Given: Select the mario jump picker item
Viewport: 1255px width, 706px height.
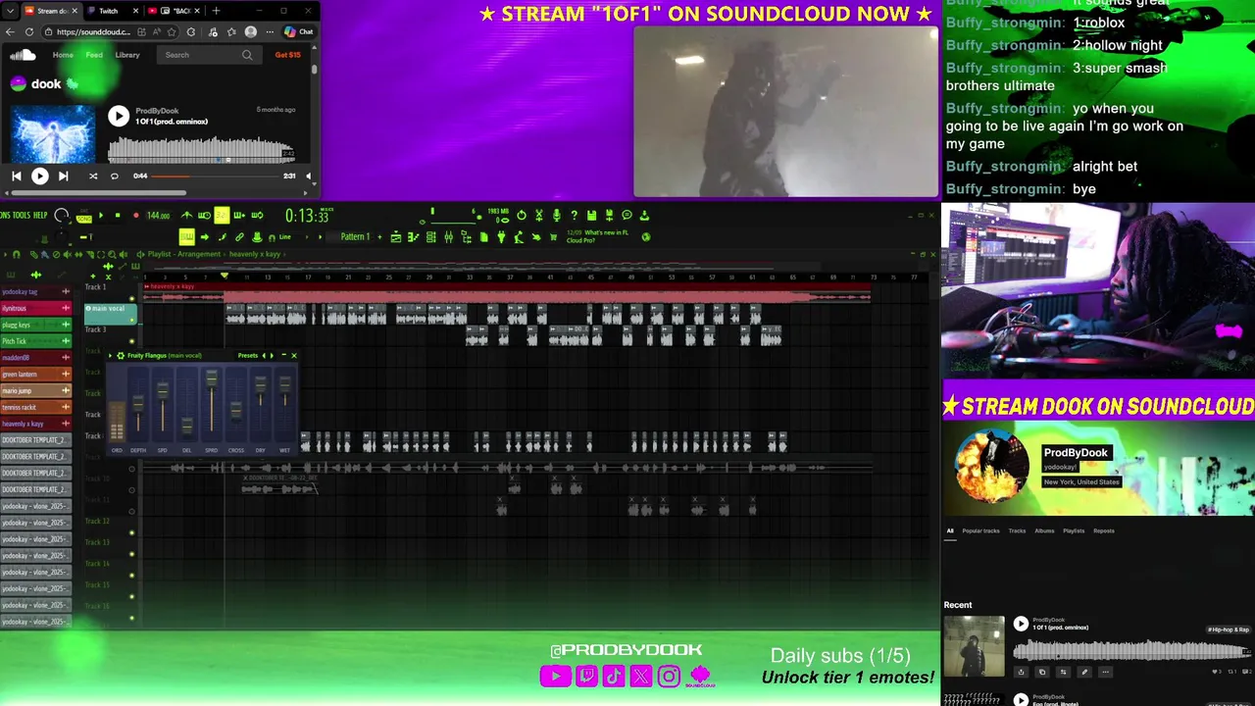Looking at the screenshot, I should [35, 390].
